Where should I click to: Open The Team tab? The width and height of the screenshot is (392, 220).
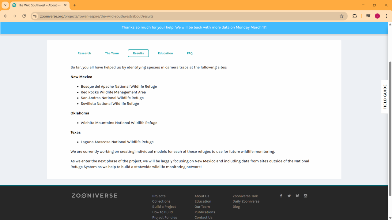(x=112, y=53)
